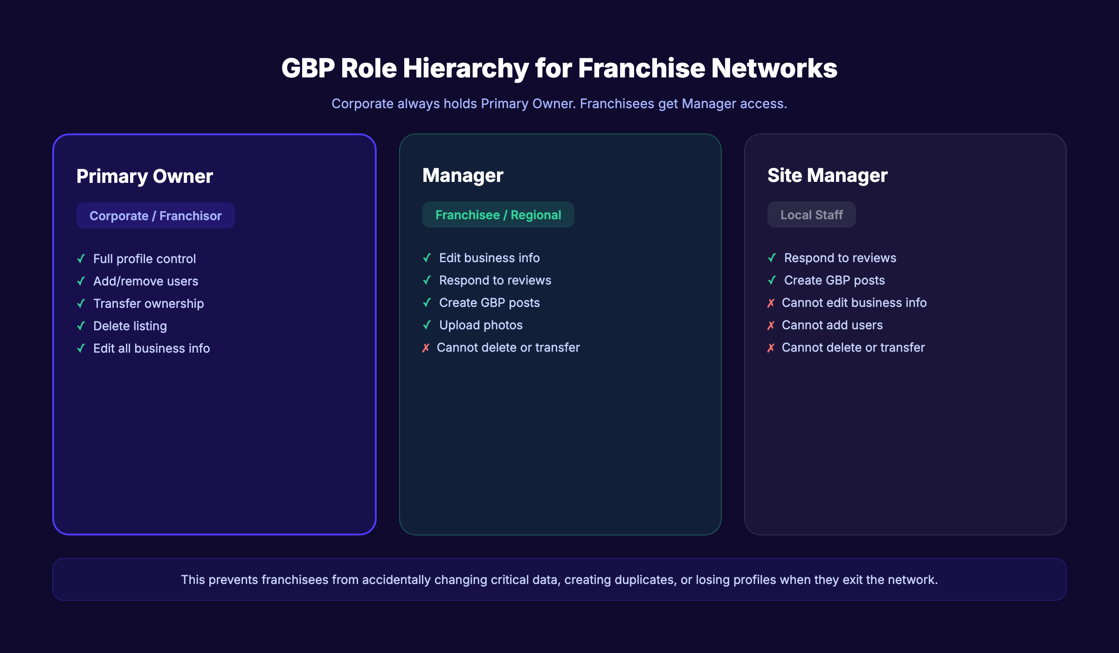This screenshot has width=1119, height=653.
Task: Select the Site Manager heading
Action: 827,175
